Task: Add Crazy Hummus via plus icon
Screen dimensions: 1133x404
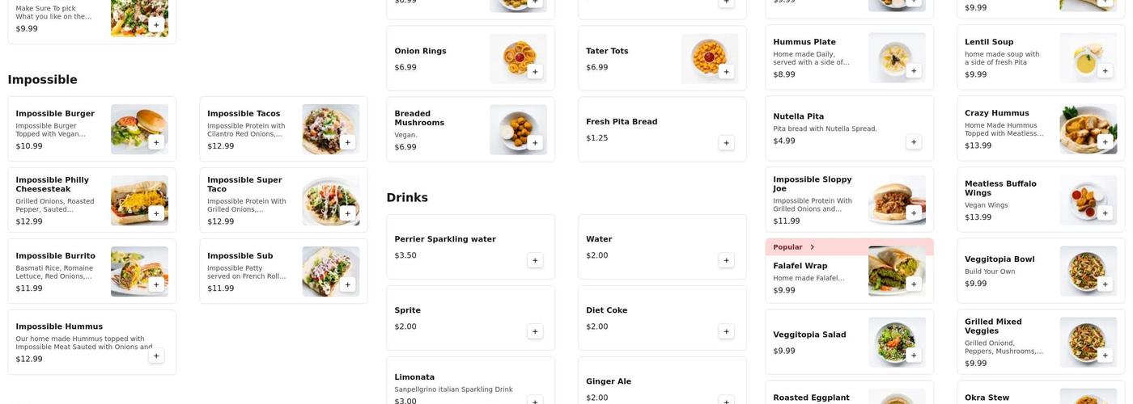Action: [1105, 142]
